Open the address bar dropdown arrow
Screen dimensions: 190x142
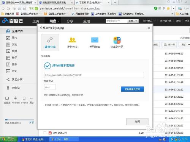pos(174,8)
